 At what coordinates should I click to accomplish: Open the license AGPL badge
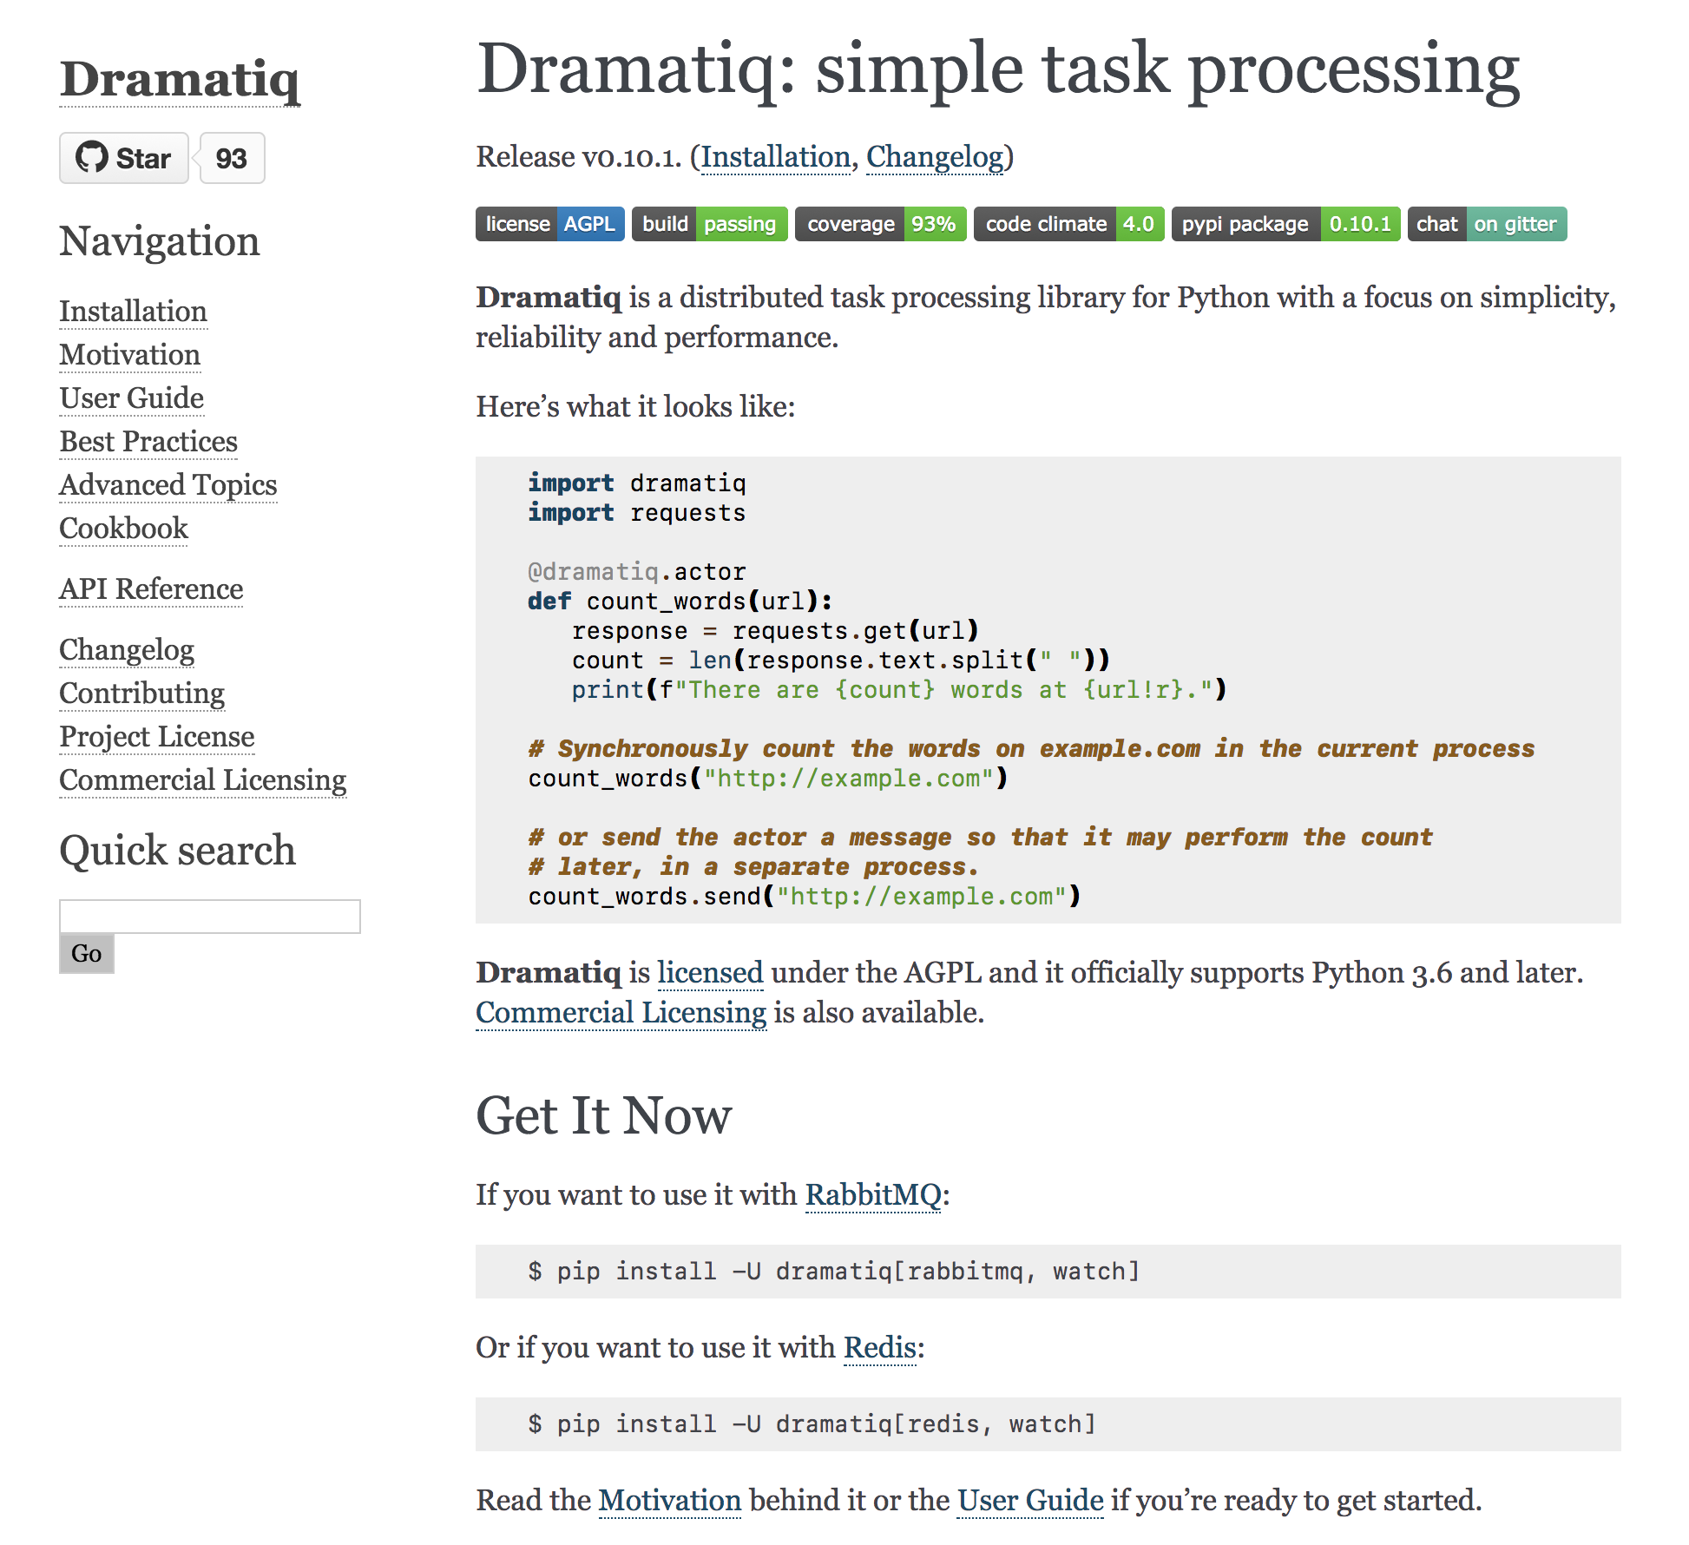coord(549,224)
